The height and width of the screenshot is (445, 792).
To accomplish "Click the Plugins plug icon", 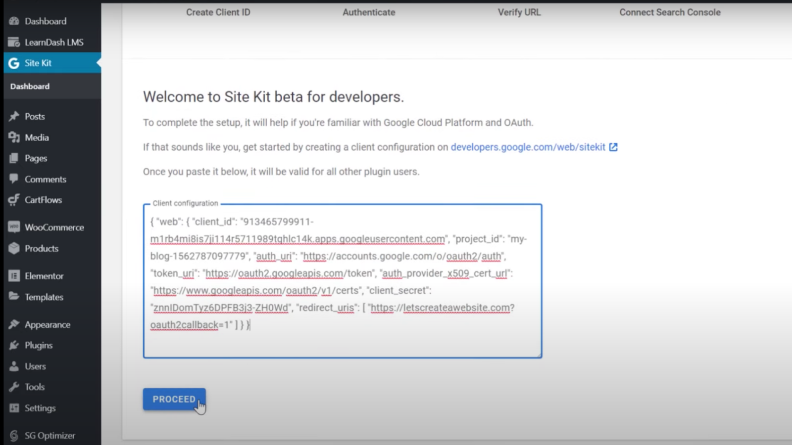I will [14, 345].
